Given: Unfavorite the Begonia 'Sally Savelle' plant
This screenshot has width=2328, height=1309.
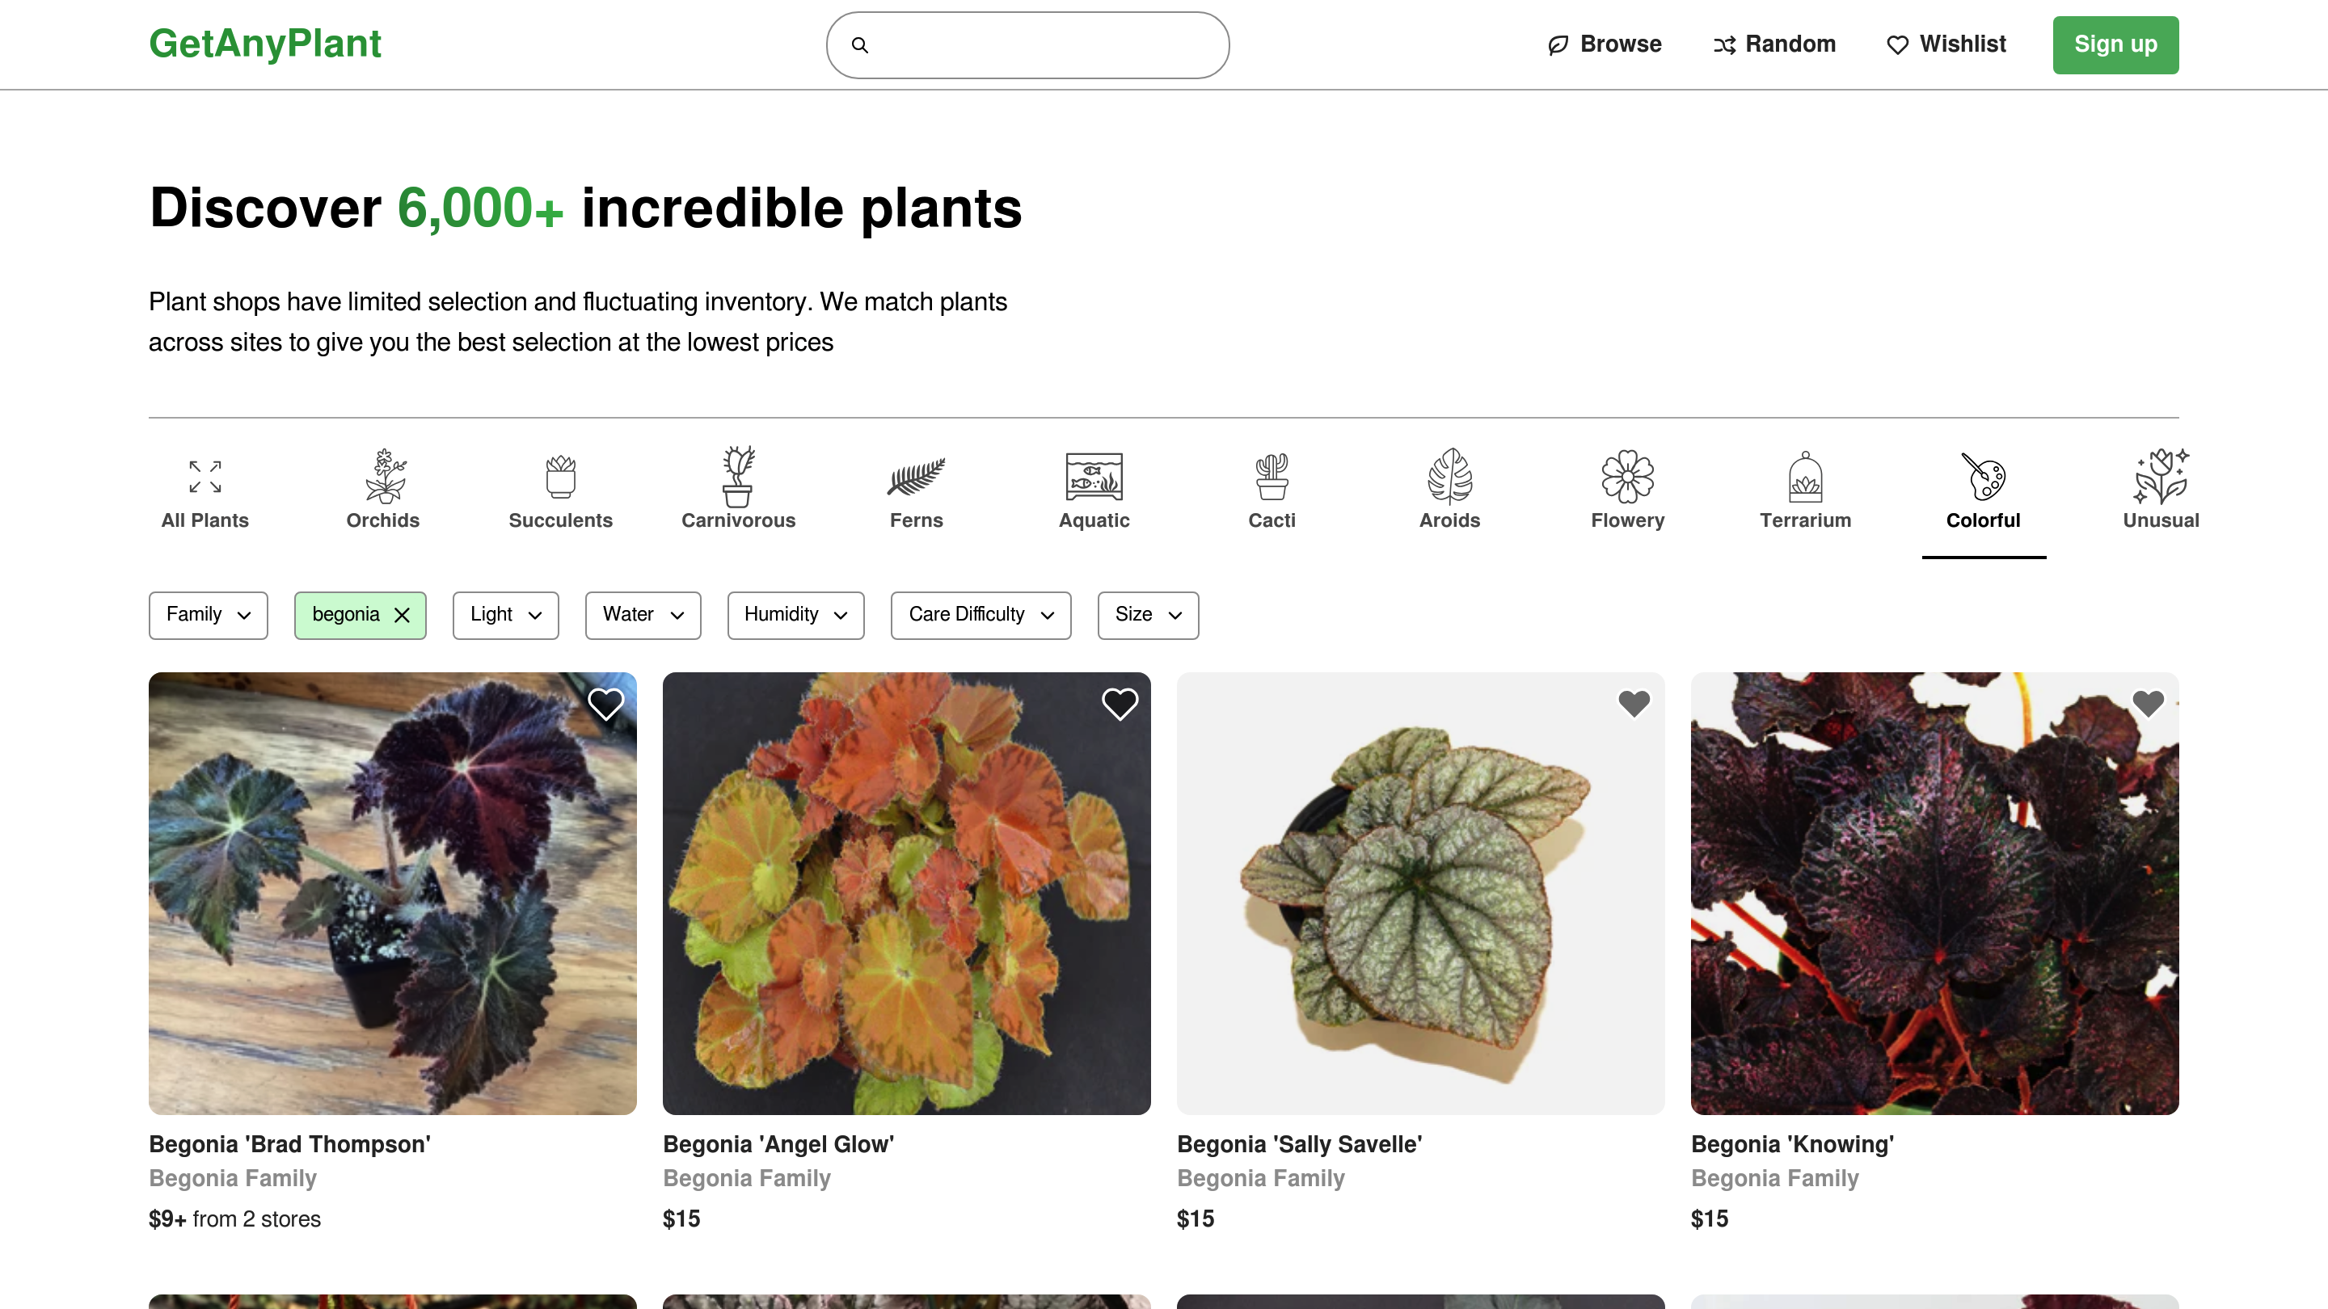Looking at the screenshot, I should click(1634, 704).
